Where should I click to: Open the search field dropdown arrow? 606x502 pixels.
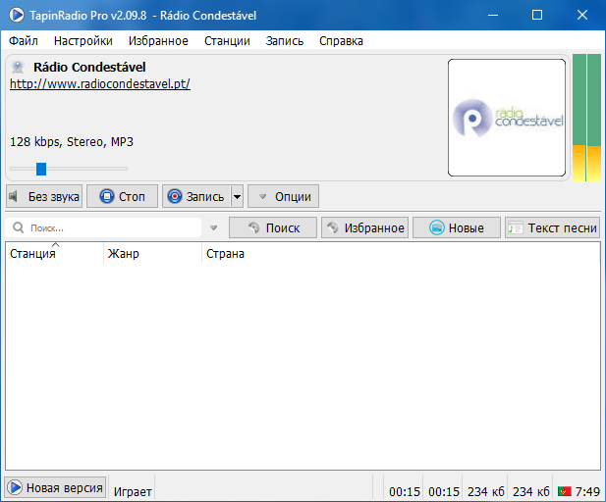click(x=213, y=228)
